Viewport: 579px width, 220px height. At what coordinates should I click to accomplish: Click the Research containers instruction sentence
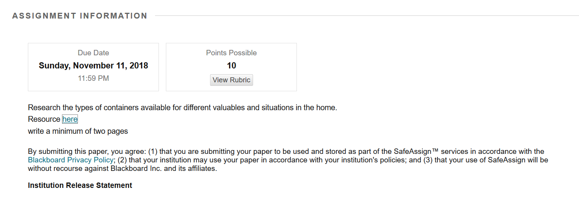(x=183, y=107)
